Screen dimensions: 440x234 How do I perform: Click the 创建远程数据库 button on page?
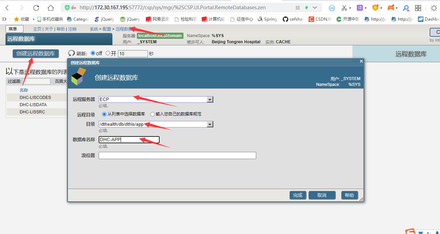point(36,54)
